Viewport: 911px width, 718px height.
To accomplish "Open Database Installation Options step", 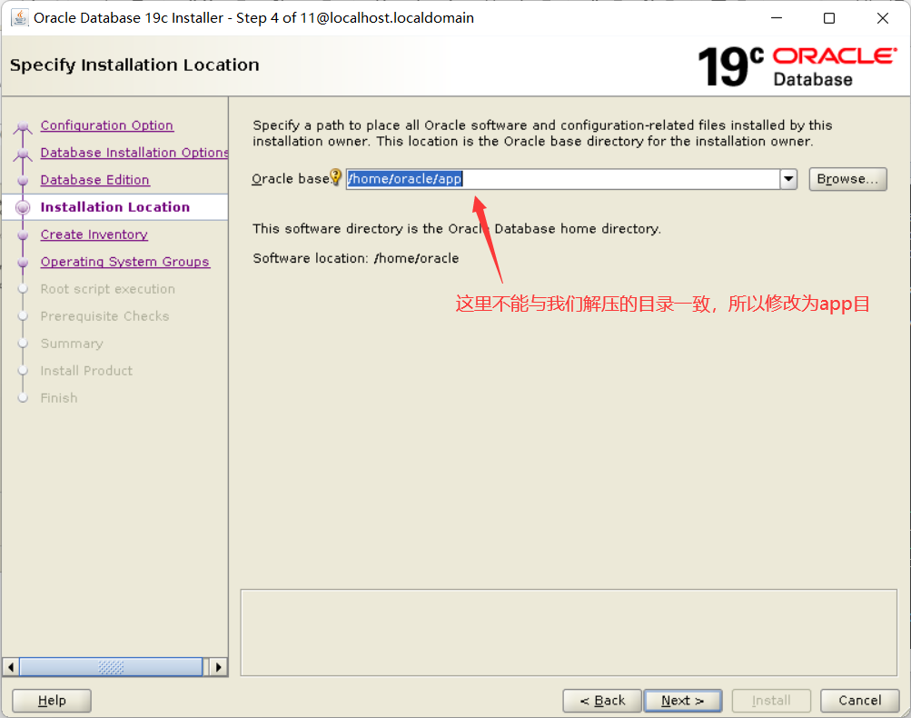I will point(134,153).
